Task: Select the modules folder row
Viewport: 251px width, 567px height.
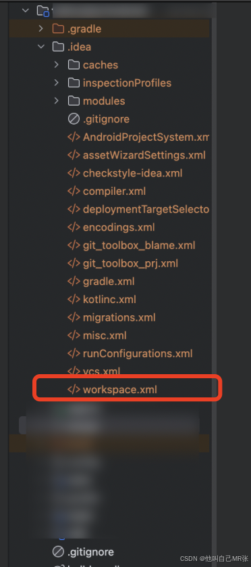Action: pyautogui.click(x=109, y=101)
